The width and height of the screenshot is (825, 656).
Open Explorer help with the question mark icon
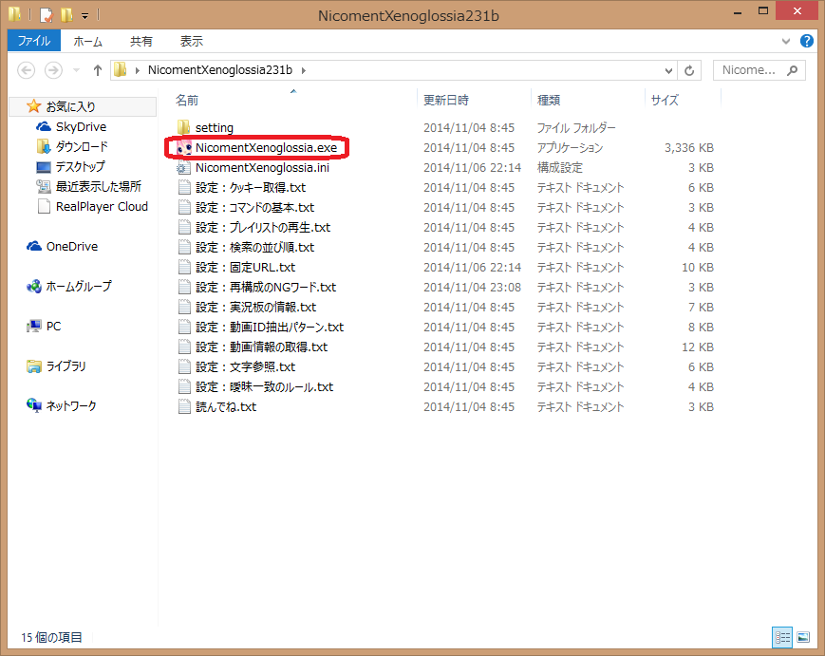tap(806, 41)
